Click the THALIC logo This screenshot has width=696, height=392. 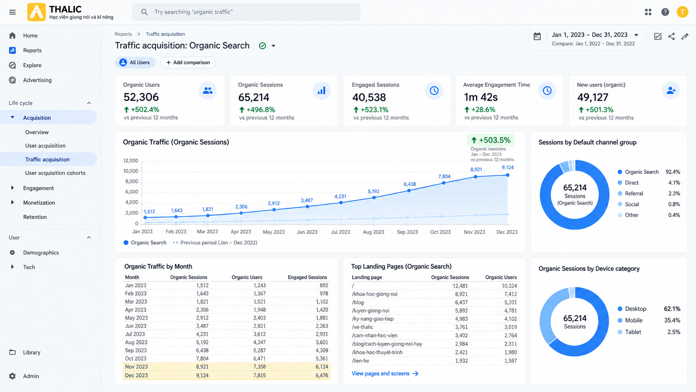coord(36,12)
